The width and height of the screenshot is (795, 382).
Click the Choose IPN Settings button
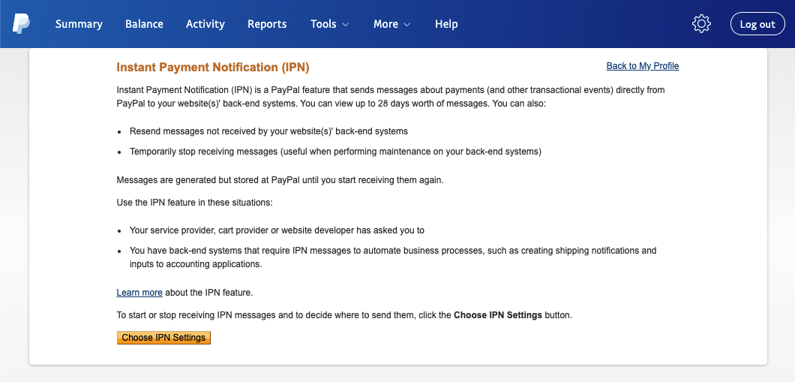coord(163,338)
